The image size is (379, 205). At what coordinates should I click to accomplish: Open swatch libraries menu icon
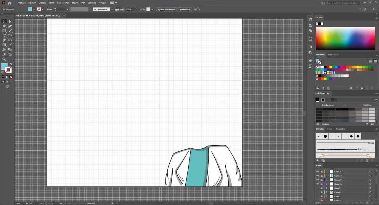318,88
